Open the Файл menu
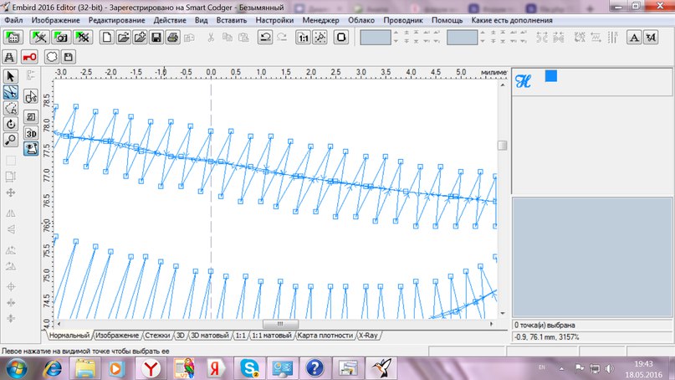The width and height of the screenshot is (675, 380). click(13, 19)
